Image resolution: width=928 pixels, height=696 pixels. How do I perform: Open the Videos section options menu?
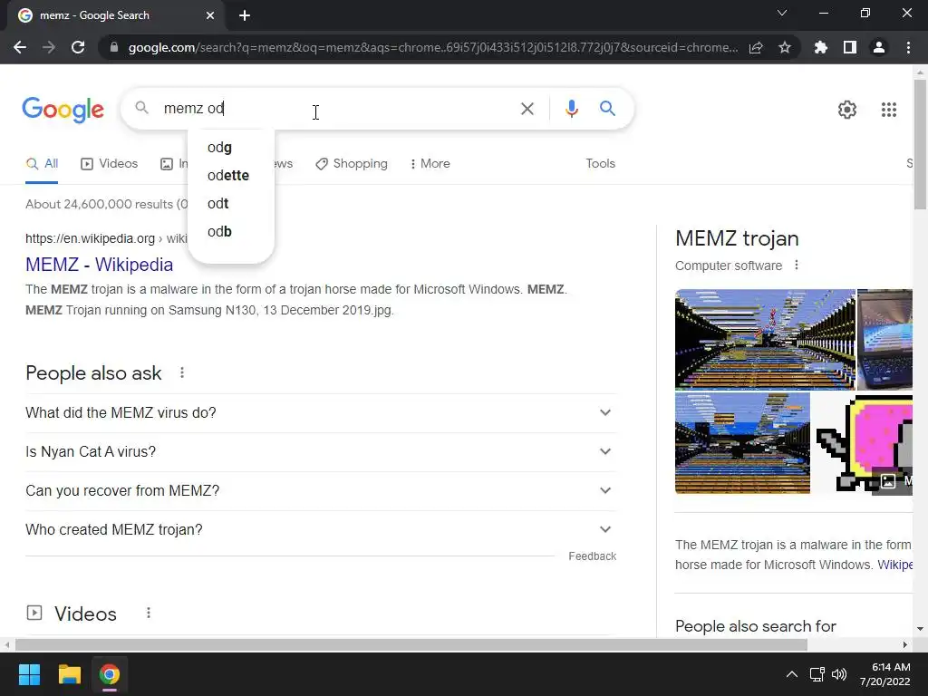click(149, 614)
